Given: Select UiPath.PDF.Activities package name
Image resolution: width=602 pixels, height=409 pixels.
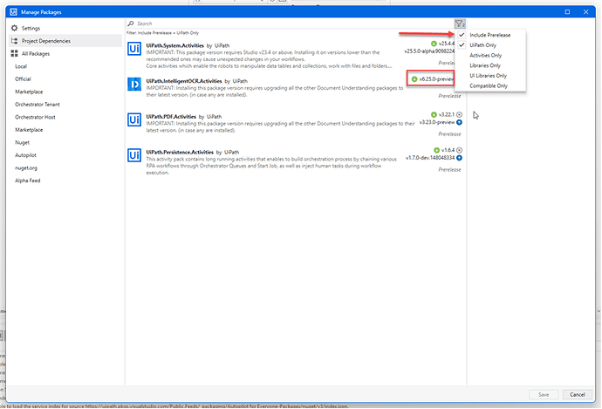Looking at the screenshot, I should point(171,116).
